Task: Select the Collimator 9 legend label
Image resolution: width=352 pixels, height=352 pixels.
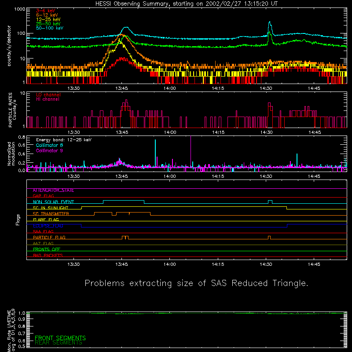Action: tap(49, 150)
